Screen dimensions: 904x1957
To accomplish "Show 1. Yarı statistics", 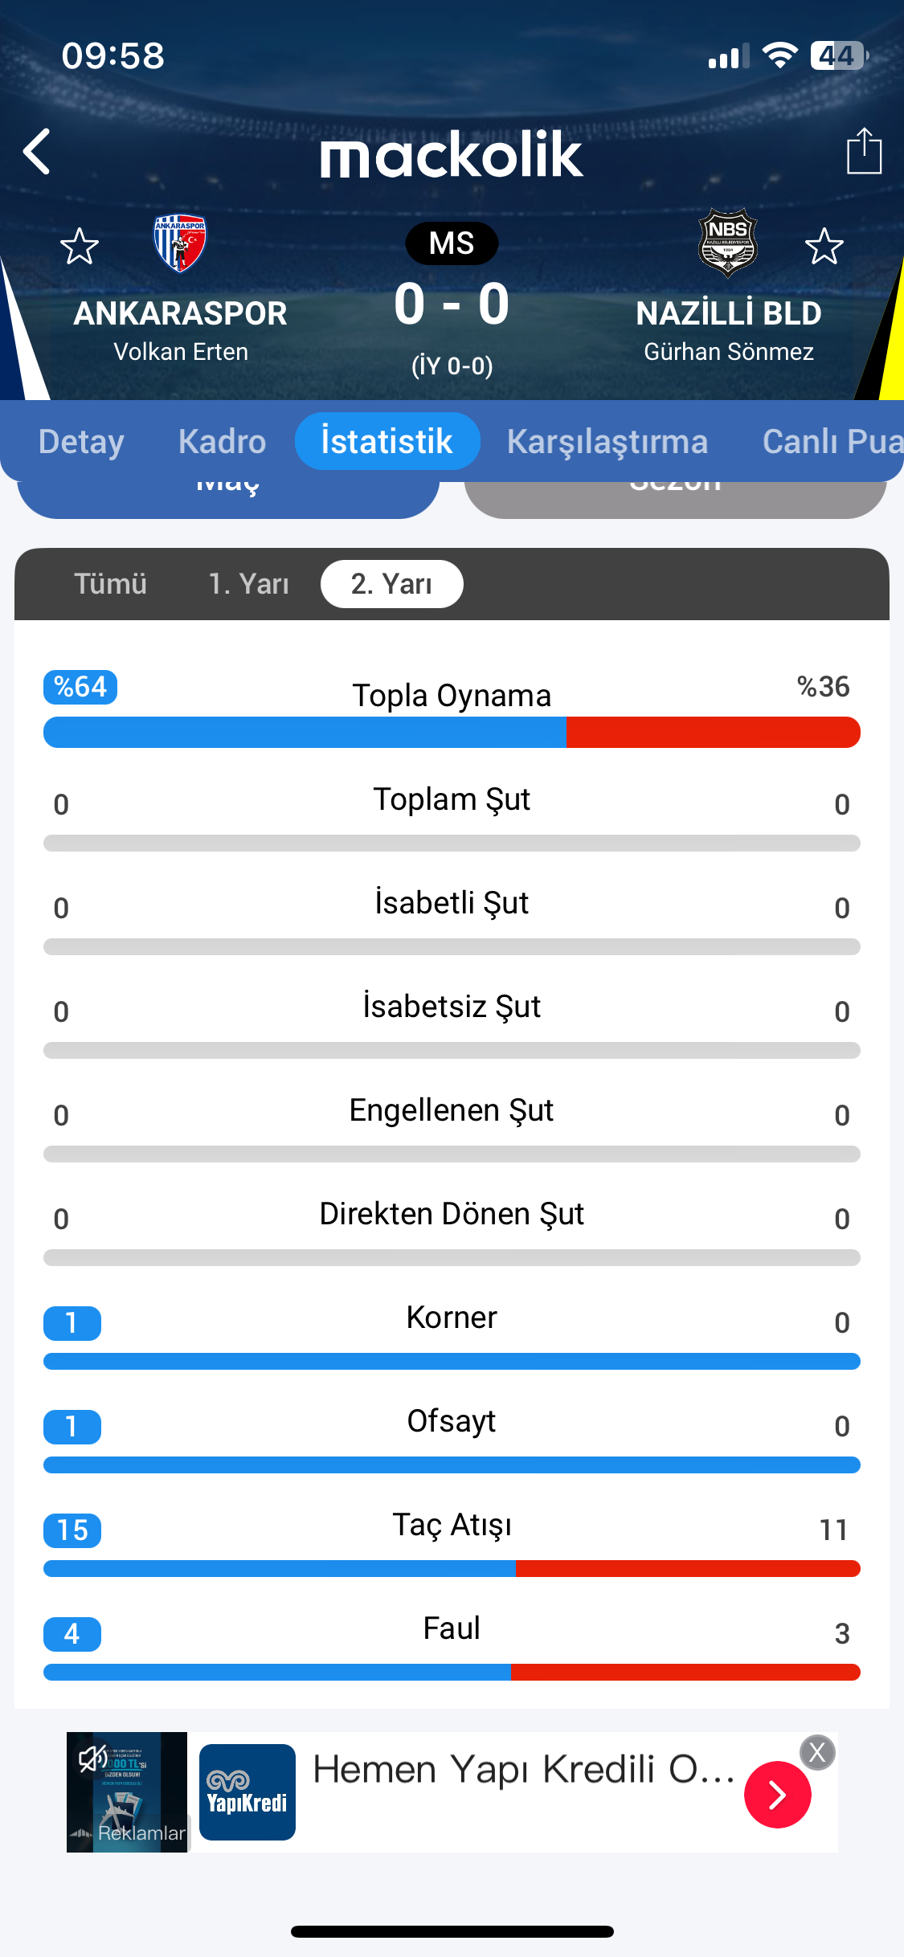I will [x=248, y=584].
